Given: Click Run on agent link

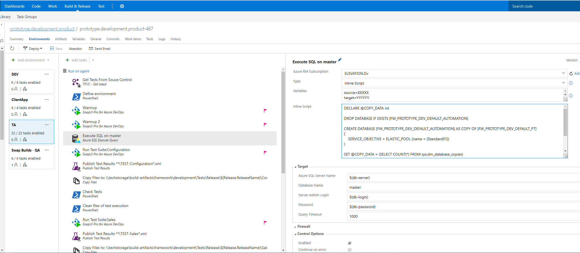Looking at the screenshot, I should click(78, 71).
